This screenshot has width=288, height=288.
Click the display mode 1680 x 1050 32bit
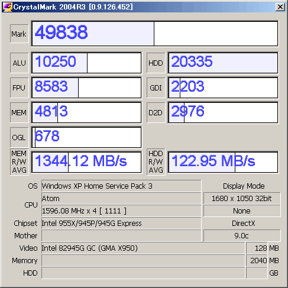[242, 198]
